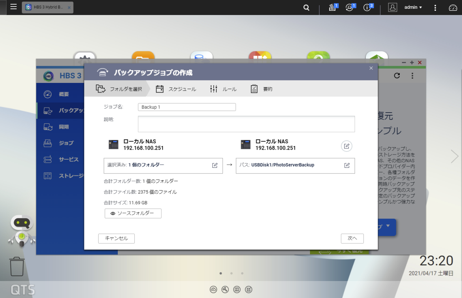Open event notifications info icon
Viewport: 462px width, 298px height.
[x=368, y=7]
